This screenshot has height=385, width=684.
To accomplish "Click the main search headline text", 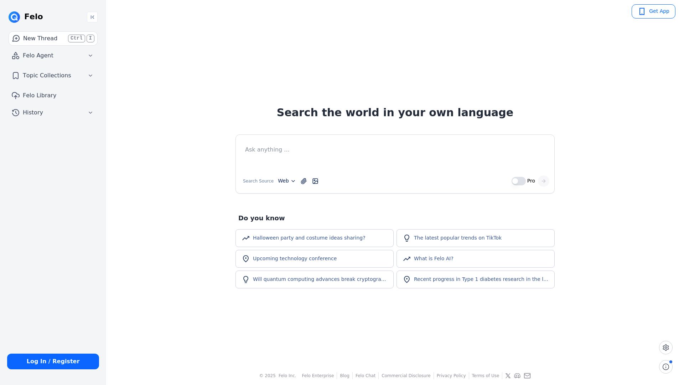I will (395, 113).
